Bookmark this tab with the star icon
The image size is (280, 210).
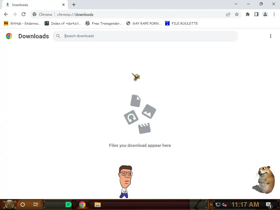pyautogui.click(x=237, y=14)
